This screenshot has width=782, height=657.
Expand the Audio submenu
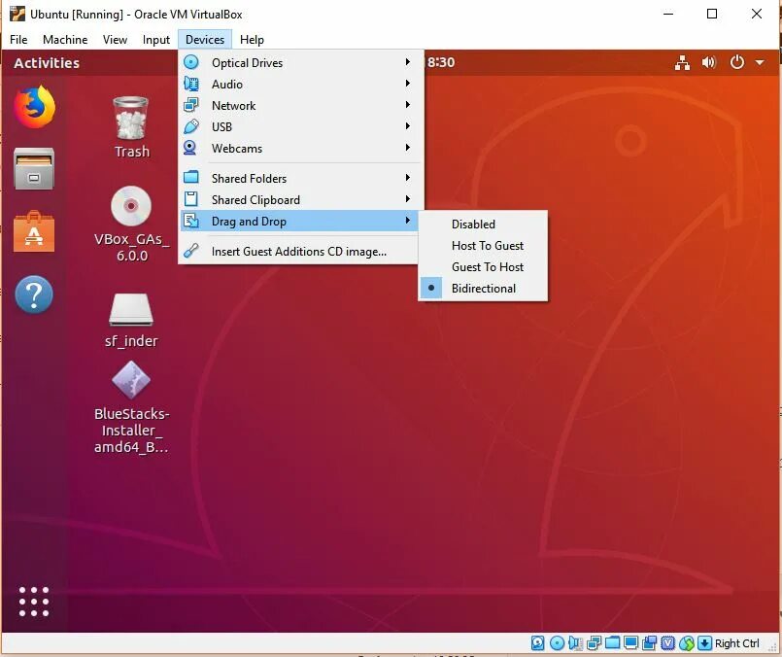[300, 84]
